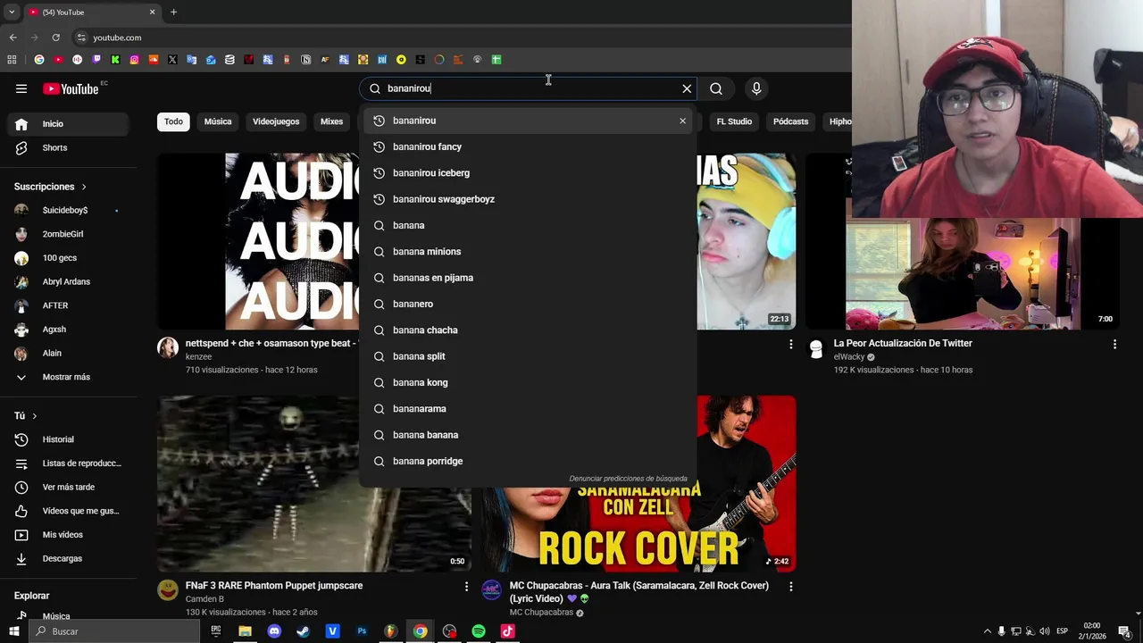Pick the 'bananas en pijama' suggestion
1143x643 pixels.
click(x=527, y=278)
